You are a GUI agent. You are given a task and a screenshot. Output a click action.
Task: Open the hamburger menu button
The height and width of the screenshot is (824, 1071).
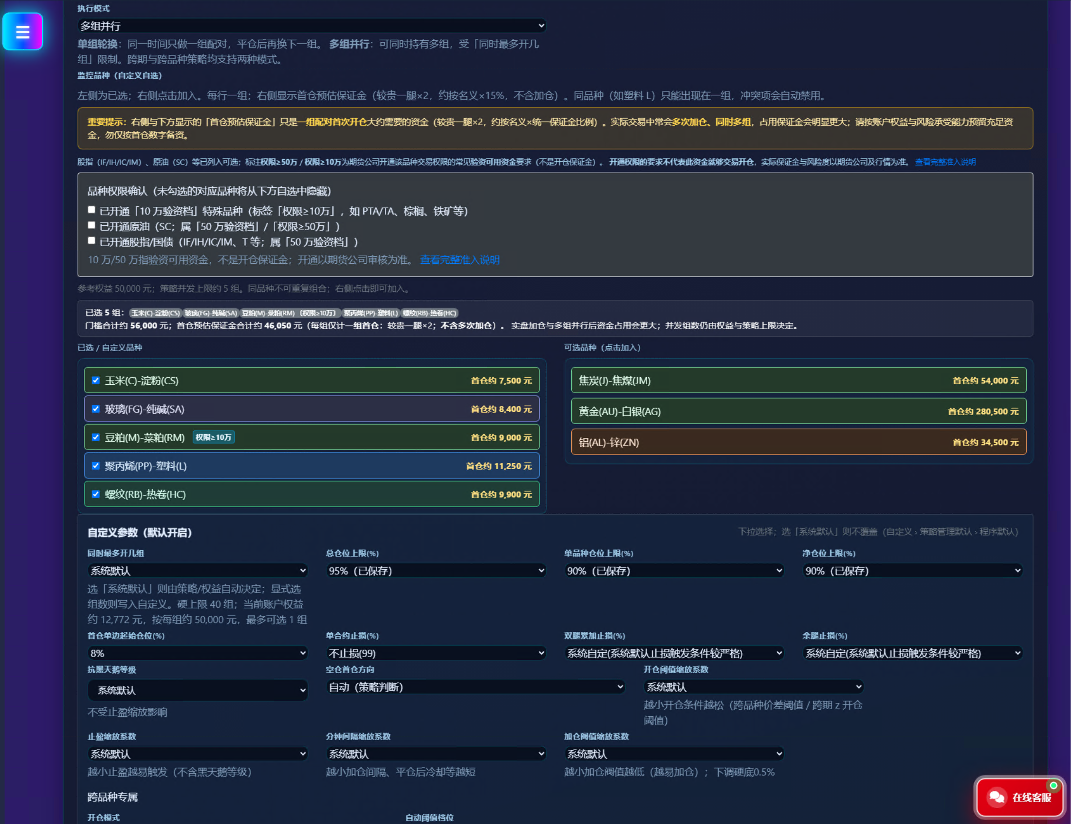pos(23,31)
